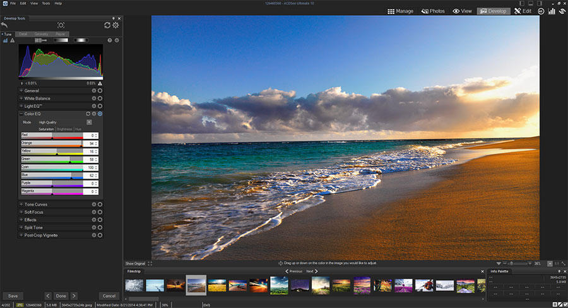This screenshot has width=568, height=308.
Task: Click the Save button
Action: pyautogui.click(x=13, y=296)
